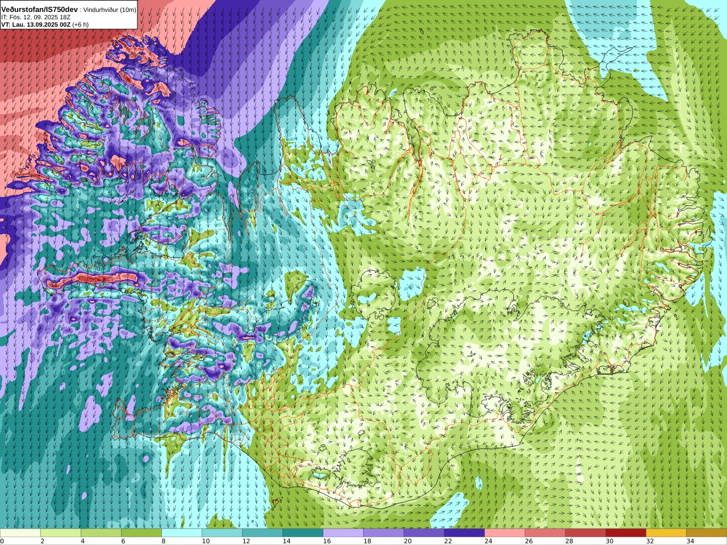Image resolution: width=727 pixels, height=545 pixels.
Task: Pick the red 28–30 legend swatch
Action: (585, 533)
